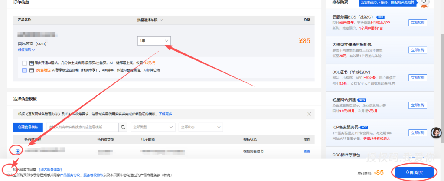The image size is (444, 181).
Task: Open the 全部状态 filter dropdown
Action: click(x=201, y=128)
